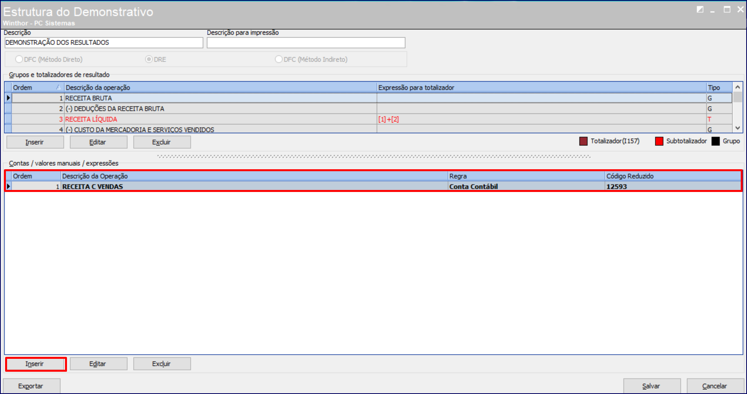Click Editar under accounts grid
The image size is (747, 394).
pos(98,364)
